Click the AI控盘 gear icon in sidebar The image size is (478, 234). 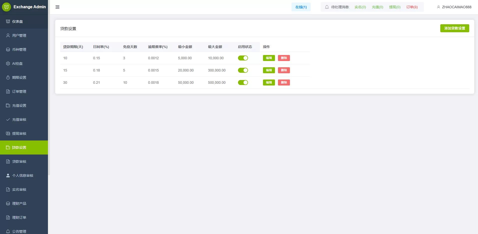[x=8, y=63]
